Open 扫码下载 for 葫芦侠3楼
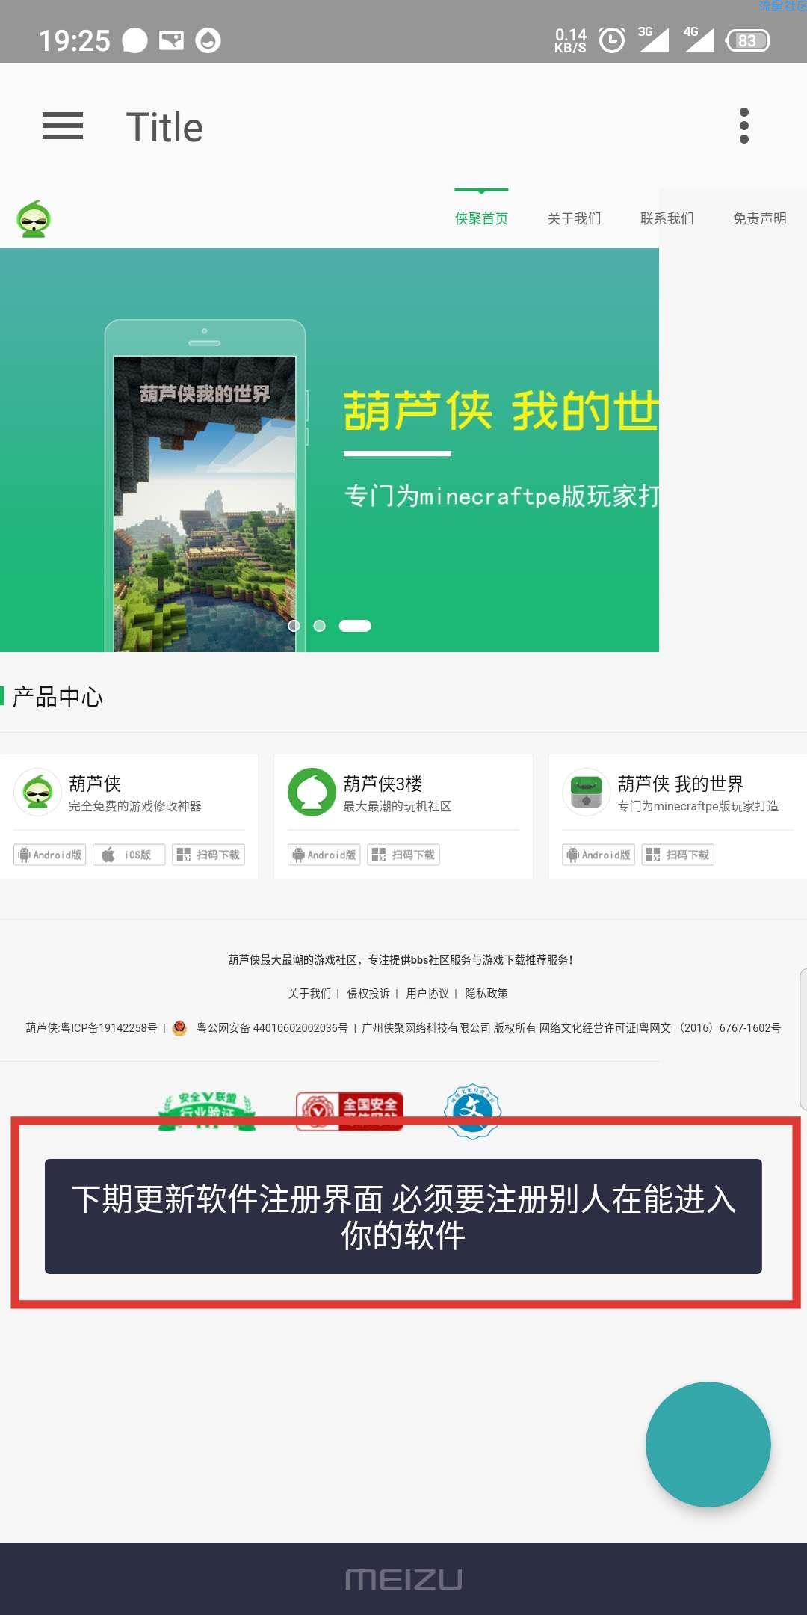The image size is (807, 1615). [x=403, y=855]
